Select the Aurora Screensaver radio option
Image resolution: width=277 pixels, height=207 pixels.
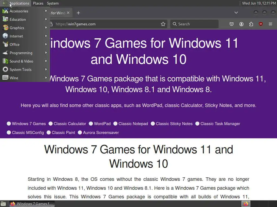click(x=80, y=132)
